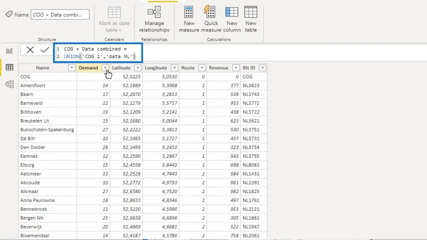Open the Route column filter dropdown
The height and width of the screenshot is (240, 427).
202,68
